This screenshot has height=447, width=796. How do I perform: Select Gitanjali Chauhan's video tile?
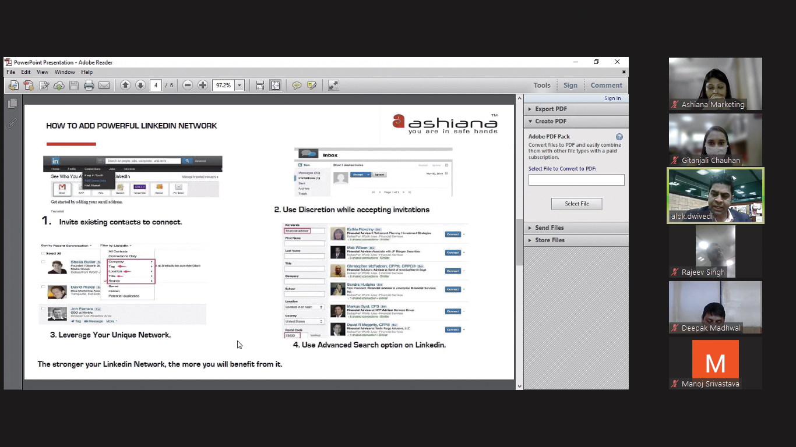716,140
